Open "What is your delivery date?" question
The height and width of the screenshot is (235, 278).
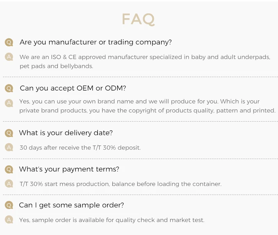tap(66, 133)
